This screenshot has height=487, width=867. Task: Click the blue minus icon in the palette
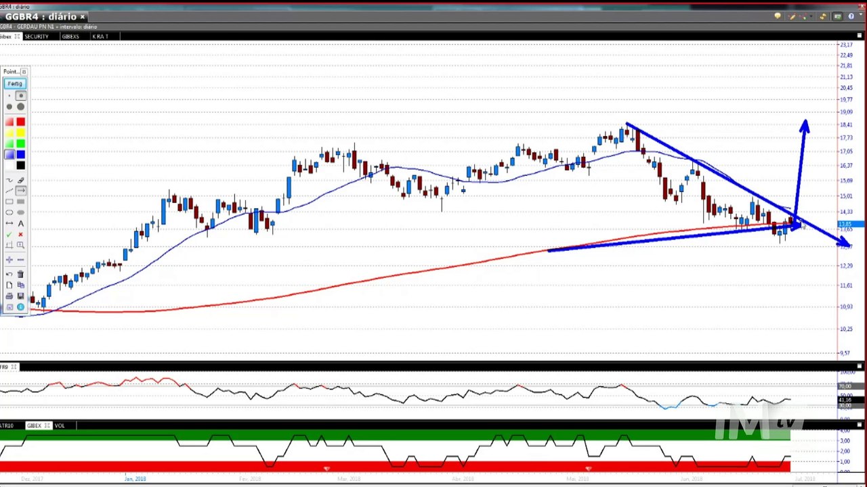[x=20, y=260]
